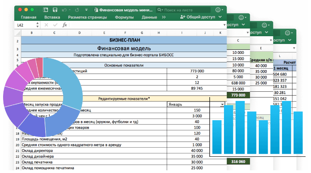
Task: Click the green zoom window button
Action: tap(32, 10)
